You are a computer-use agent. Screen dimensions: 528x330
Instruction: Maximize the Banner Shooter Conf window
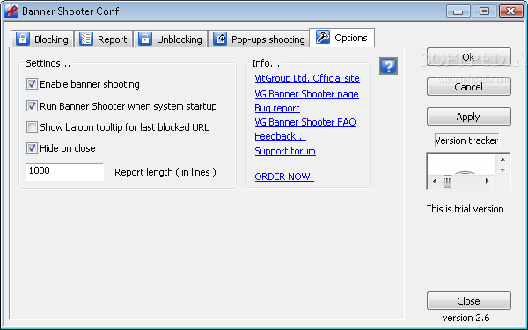[484, 11]
